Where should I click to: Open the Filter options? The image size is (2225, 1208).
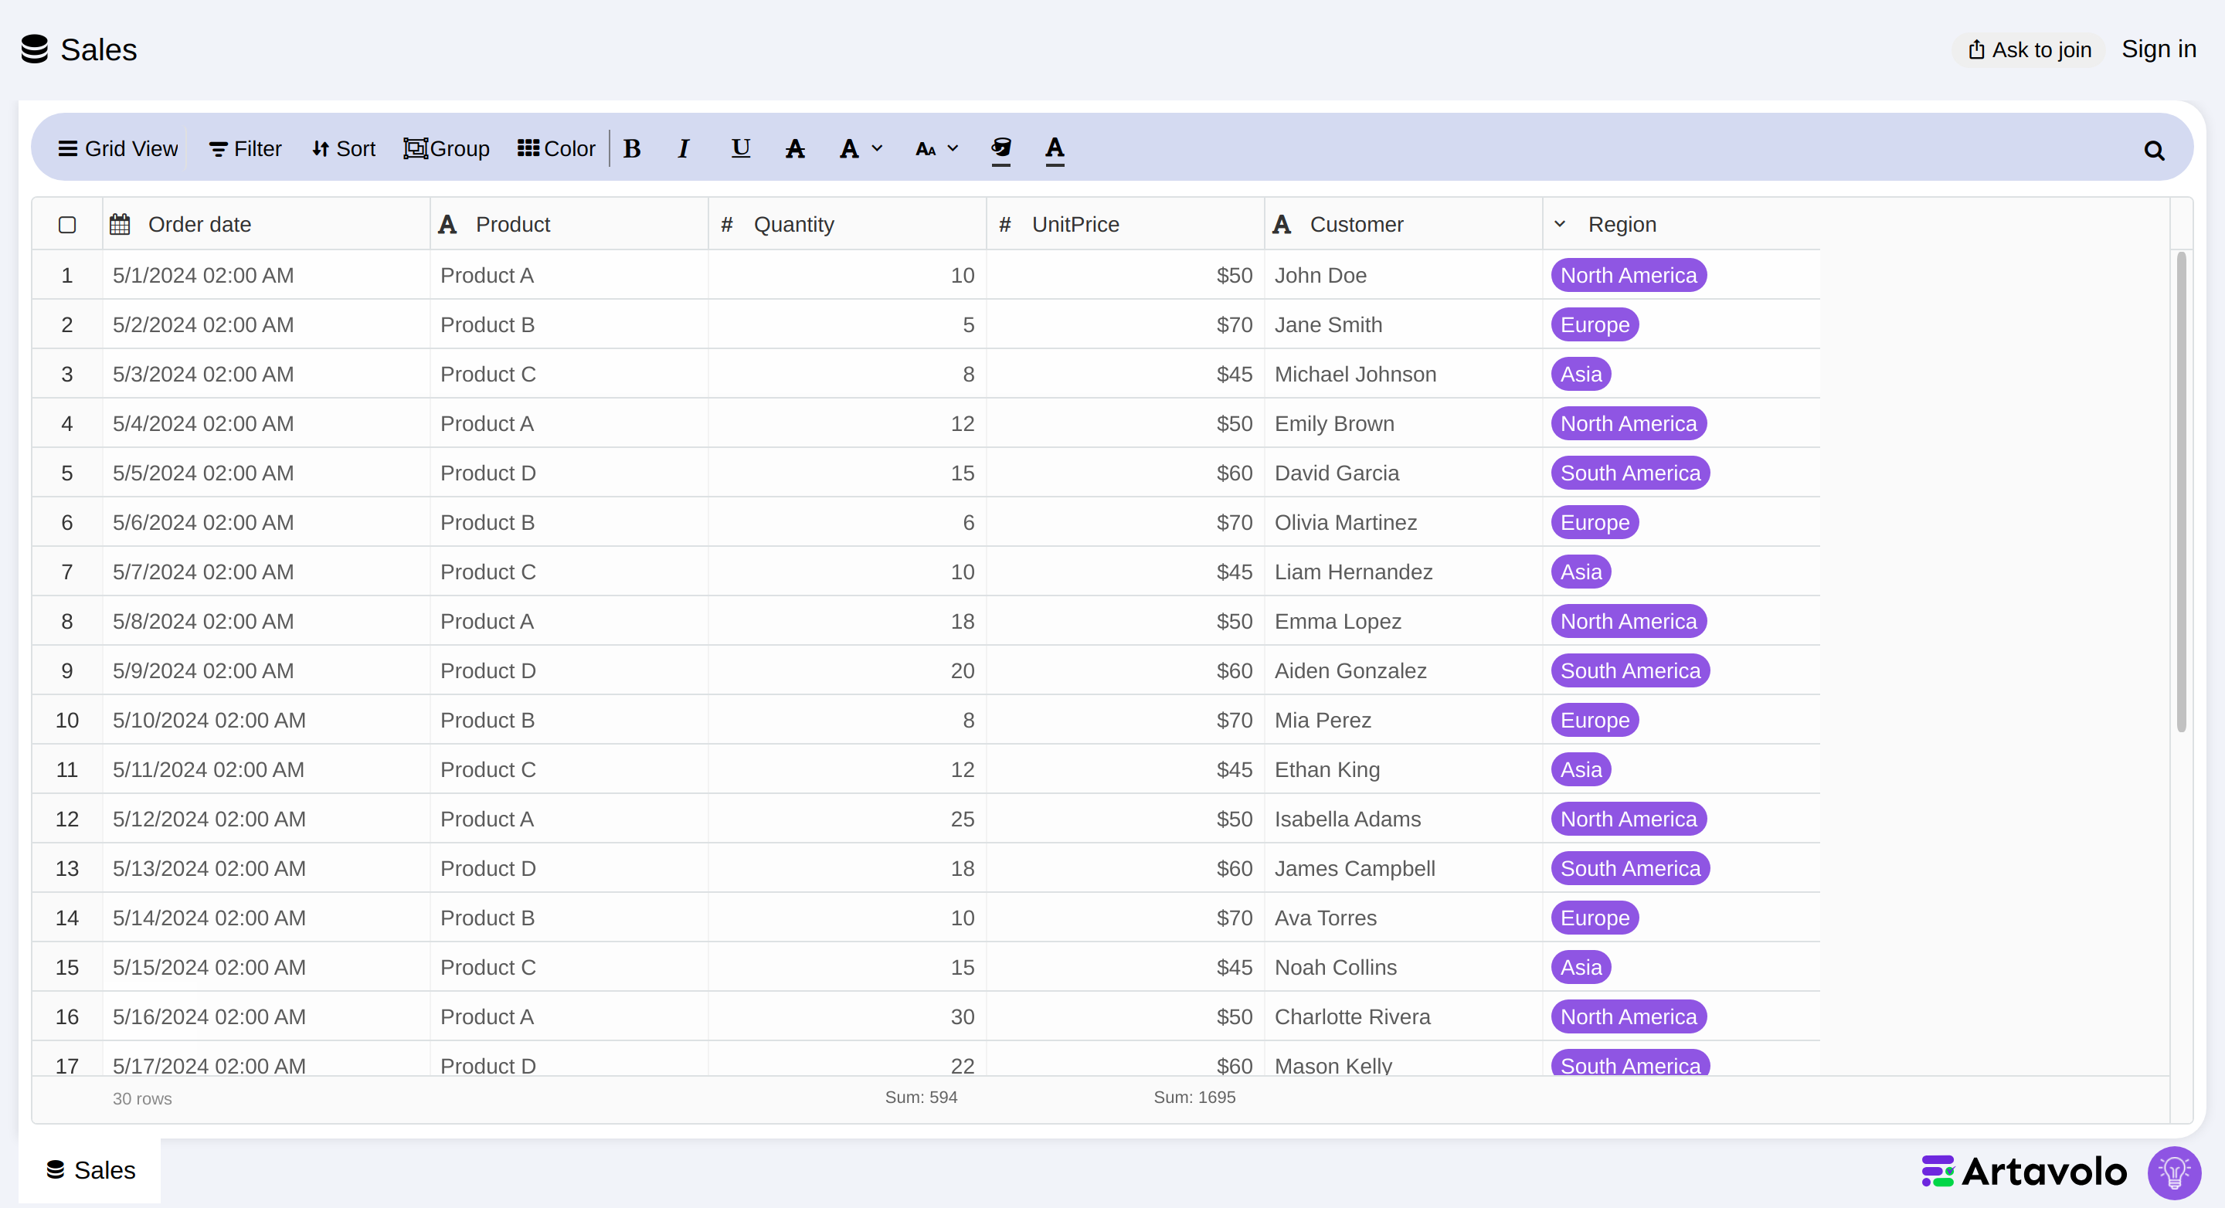pos(246,148)
